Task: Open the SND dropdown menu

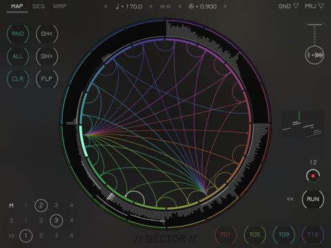Action: [288, 6]
